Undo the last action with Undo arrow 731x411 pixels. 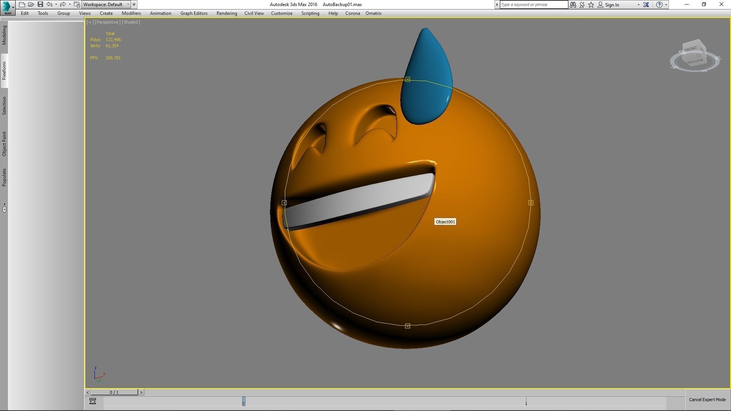49,5
